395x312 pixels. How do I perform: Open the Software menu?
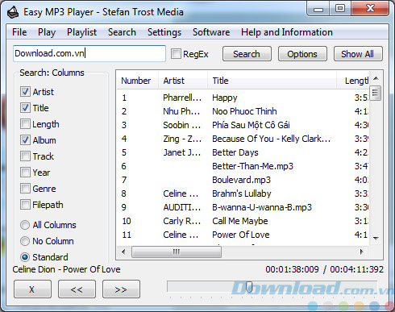pyautogui.click(x=211, y=32)
